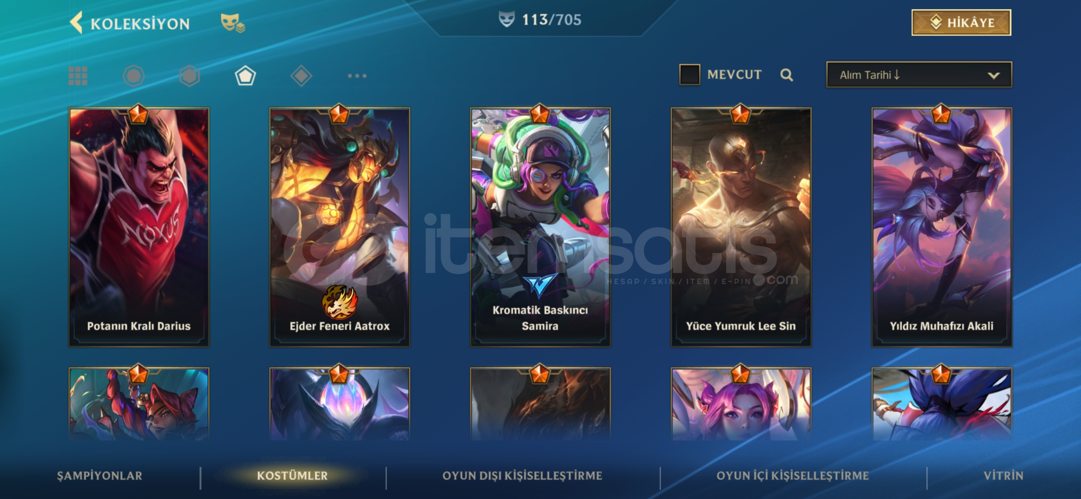1081x499 pixels.
Task: Click the Hikâye button
Action: pyautogui.click(x=961, y=23)
